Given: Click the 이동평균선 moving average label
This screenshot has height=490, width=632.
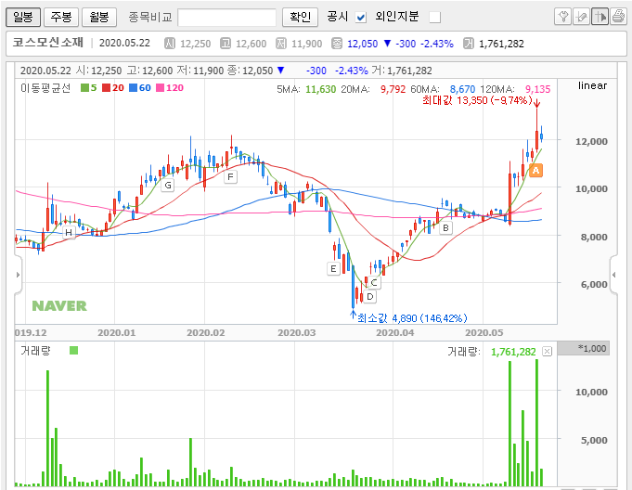Looking at the screenshot, I should pos(45,88).
